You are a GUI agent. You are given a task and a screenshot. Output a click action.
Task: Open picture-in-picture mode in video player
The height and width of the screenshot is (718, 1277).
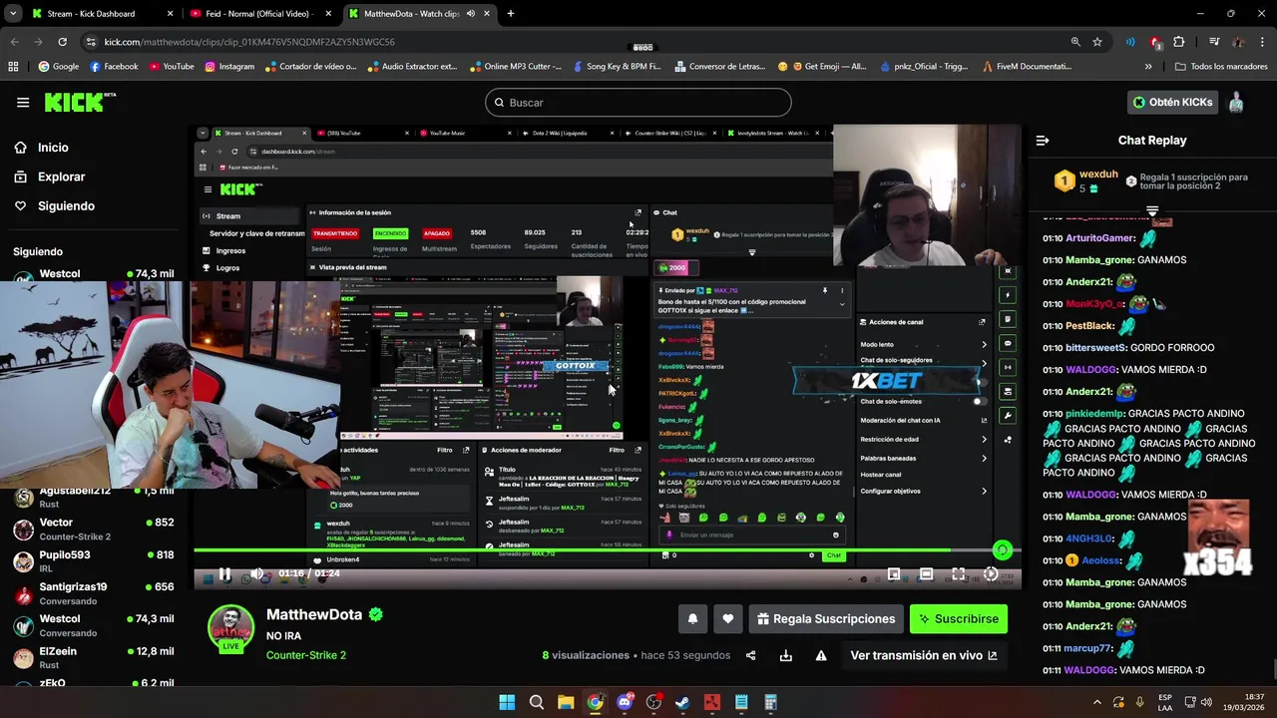pos(894,573)
